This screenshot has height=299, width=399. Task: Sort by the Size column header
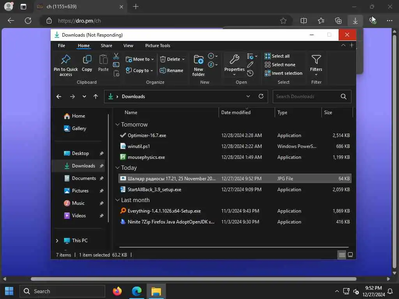(x=328, y=113)
